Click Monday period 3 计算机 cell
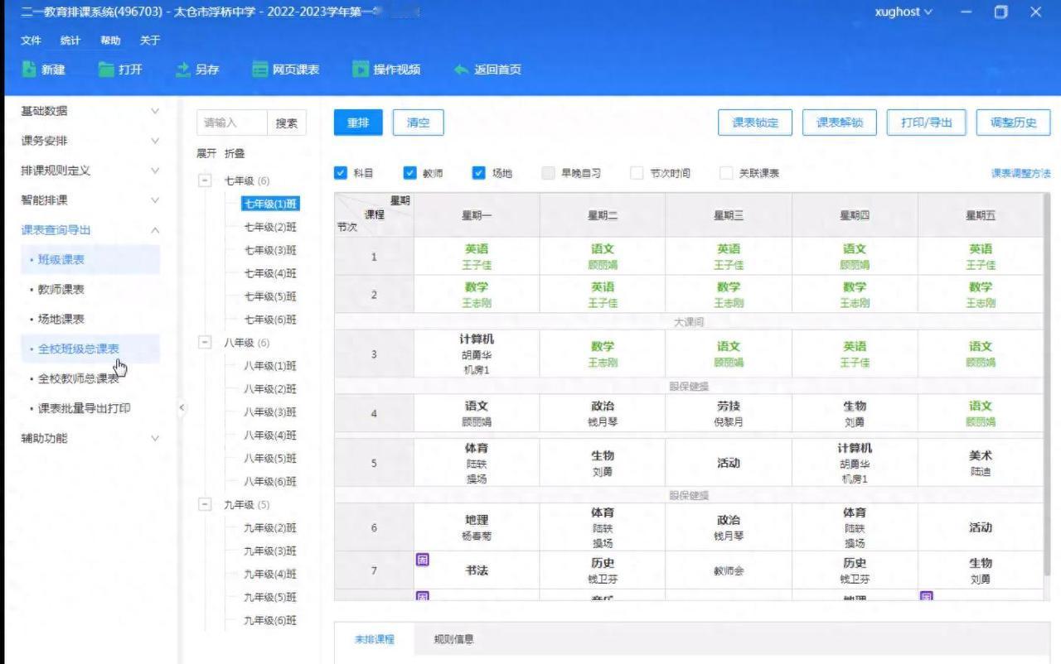This screenshot has width=1061, height=664. (477, 354)
